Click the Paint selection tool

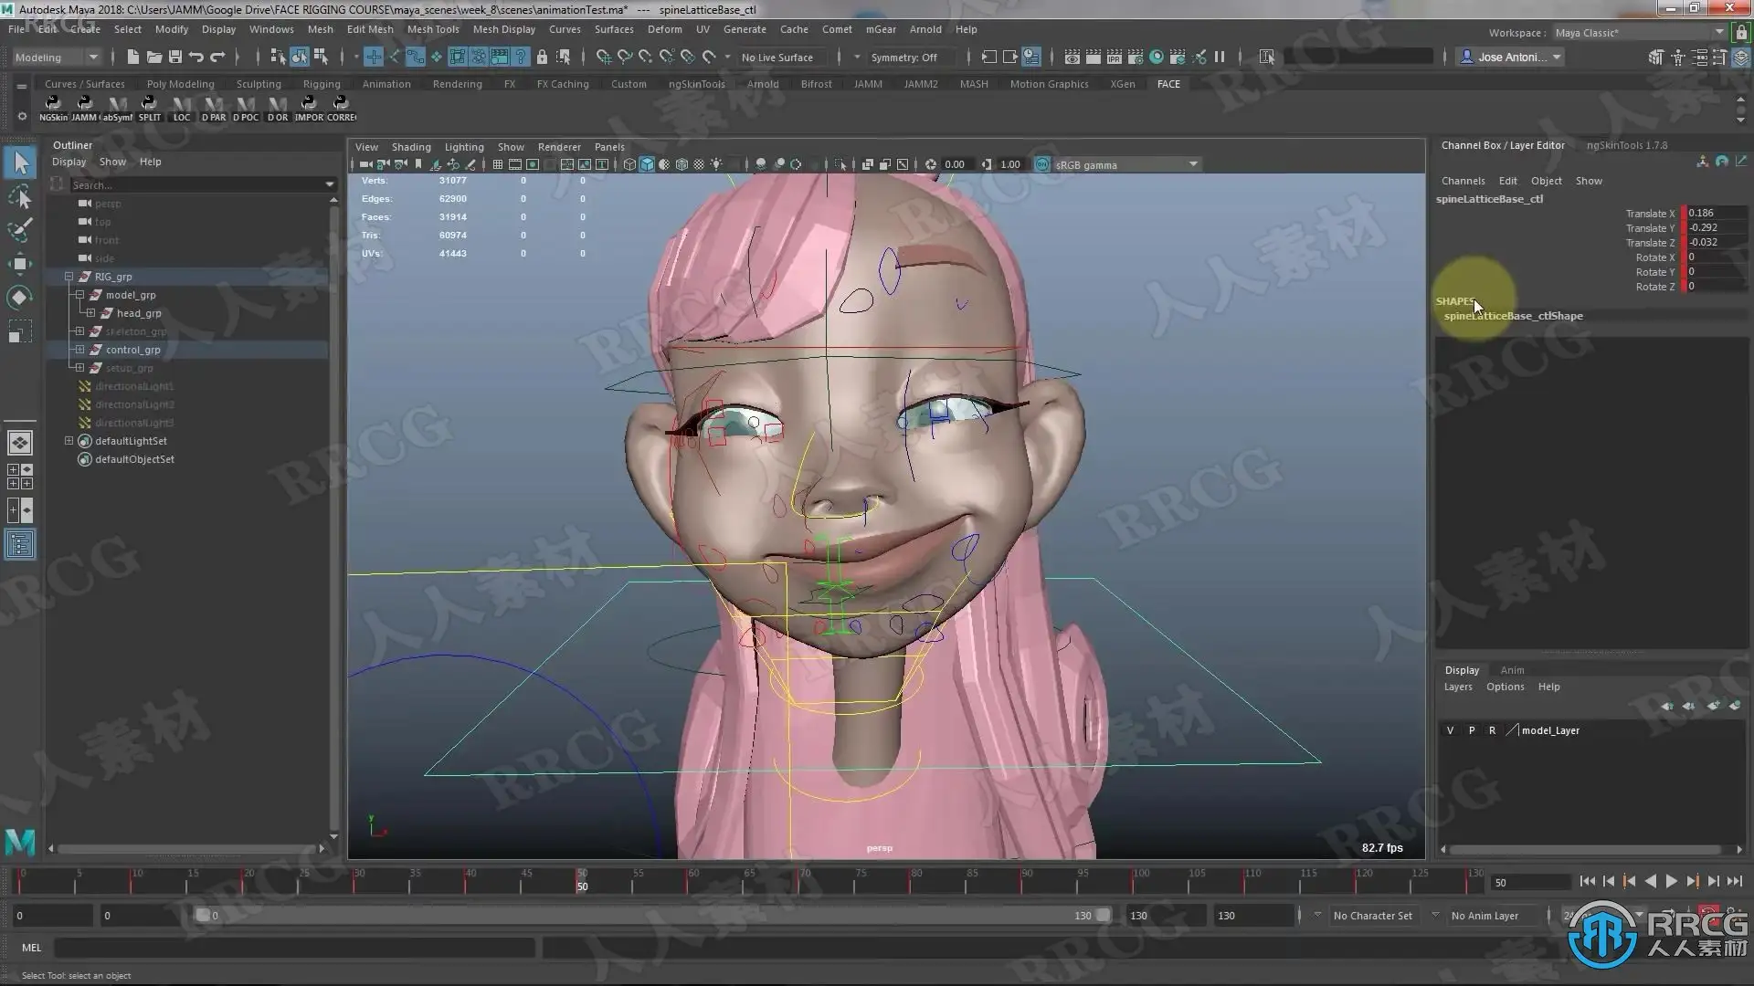click(20, 229)
